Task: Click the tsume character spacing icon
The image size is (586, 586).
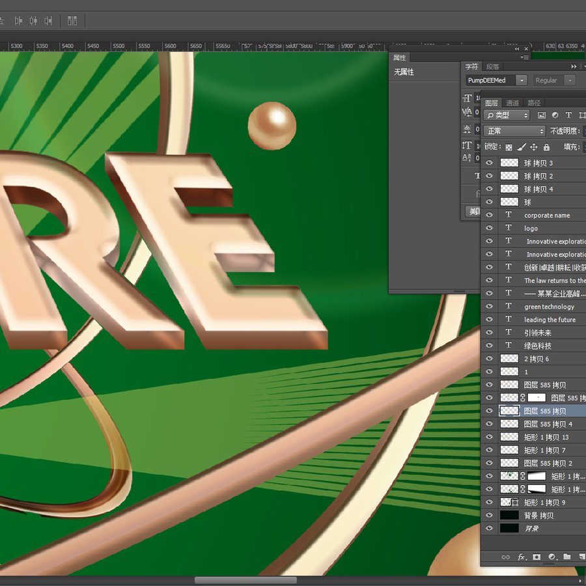Action: 467,129
